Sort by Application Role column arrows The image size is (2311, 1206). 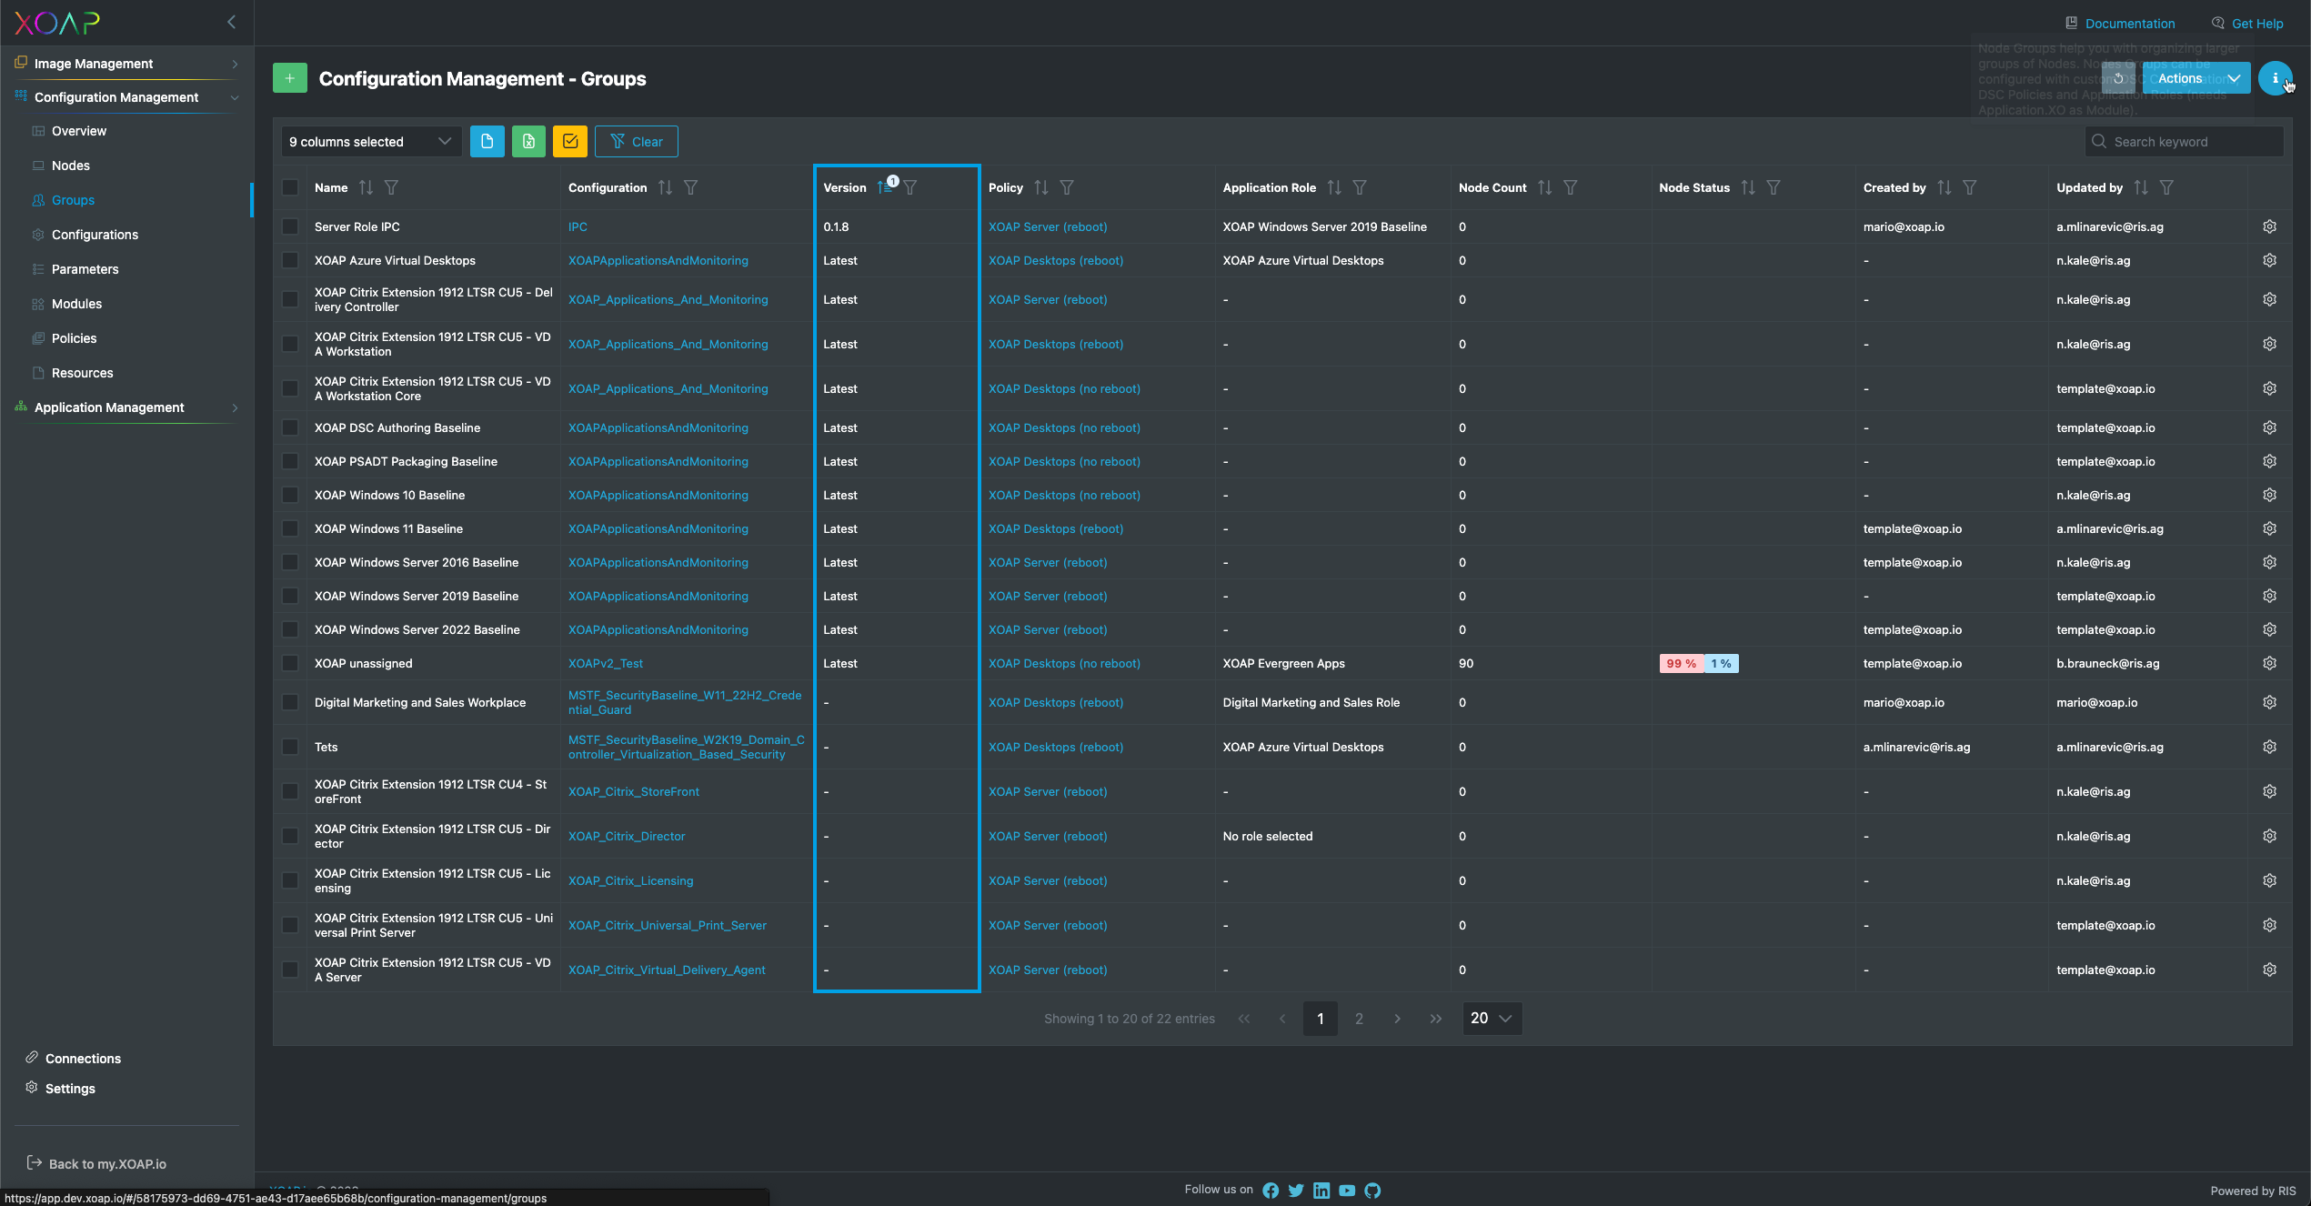1334,187
